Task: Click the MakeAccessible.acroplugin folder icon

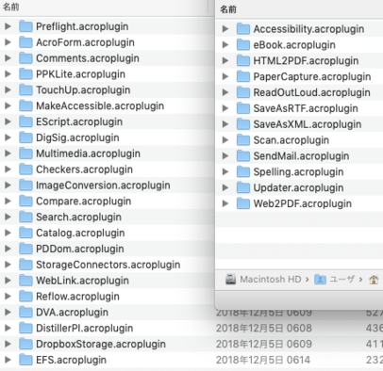Action: [25, 105]
